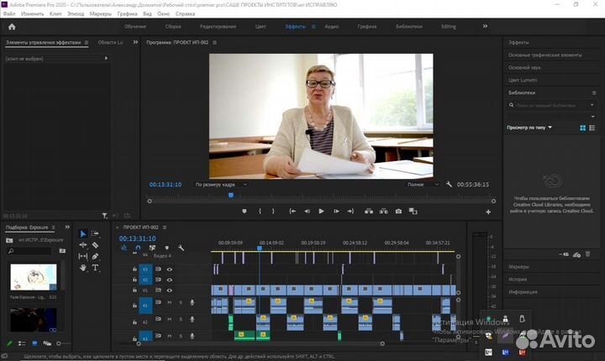Toggle the V3 track eye visibility
This screenshot has width=605, height=361.
[x=170, y=269]
